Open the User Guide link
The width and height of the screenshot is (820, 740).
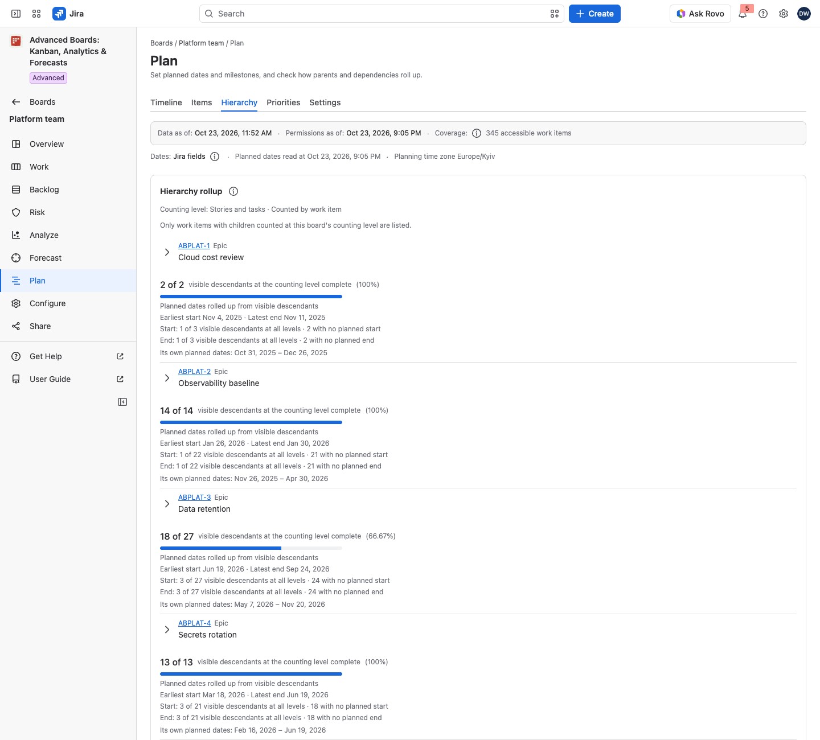pos(68,379)
